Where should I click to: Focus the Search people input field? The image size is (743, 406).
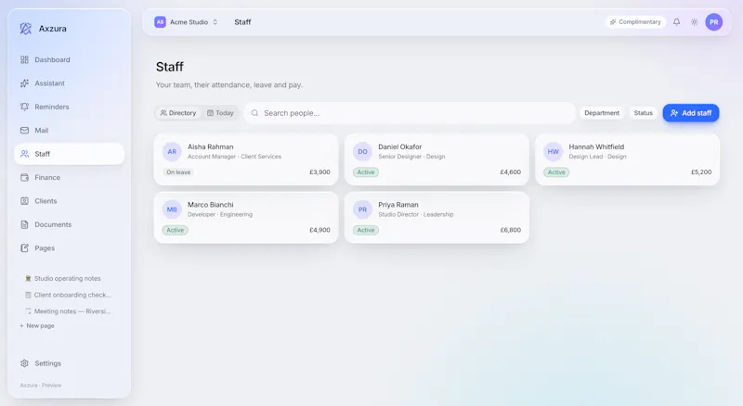point(410,113)
